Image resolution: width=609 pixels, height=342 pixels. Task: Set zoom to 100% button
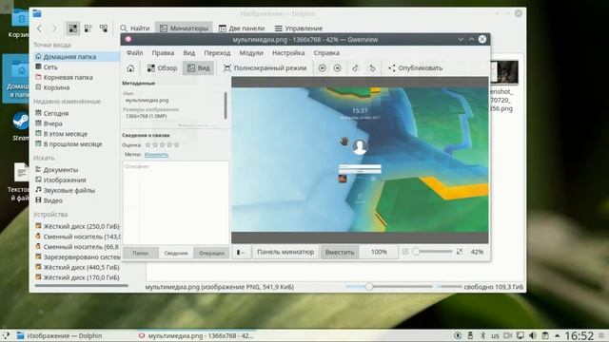point(379,252)
